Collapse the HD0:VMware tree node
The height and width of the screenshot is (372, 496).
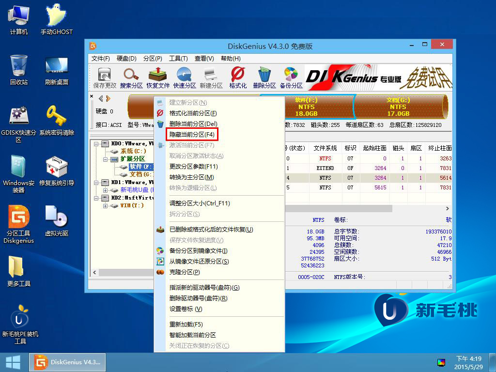coord(96,143)
